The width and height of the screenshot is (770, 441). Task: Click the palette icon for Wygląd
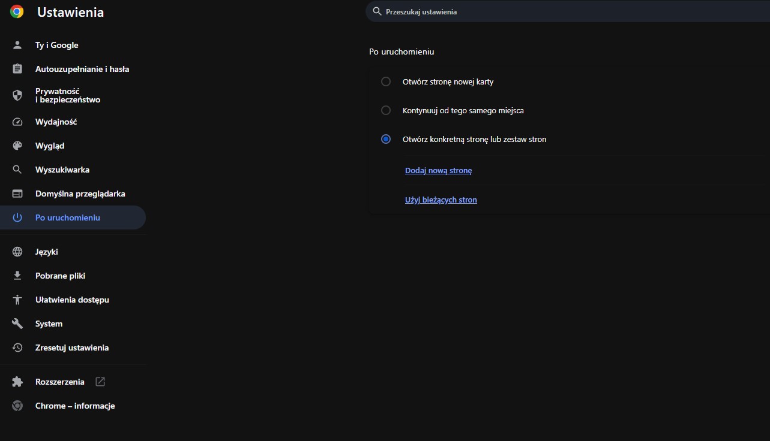click(17, 146)
